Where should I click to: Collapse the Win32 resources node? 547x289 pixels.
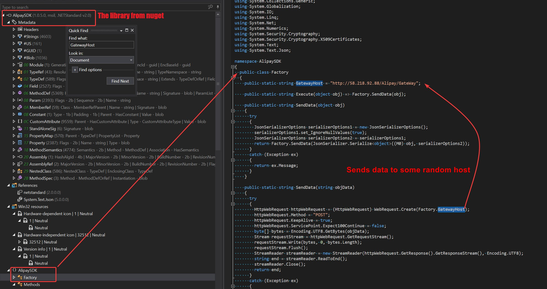pos(8,207)
